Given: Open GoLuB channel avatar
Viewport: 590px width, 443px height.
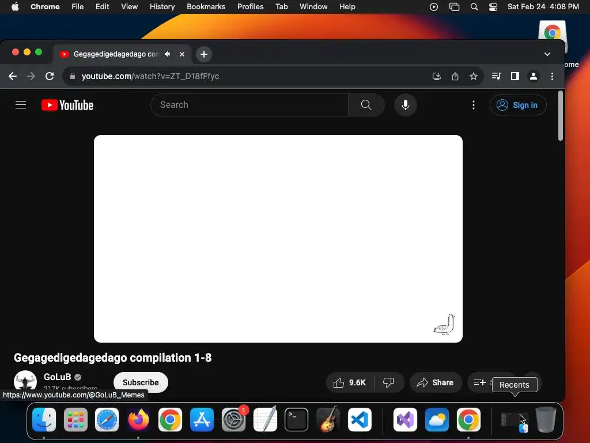Looking at the screenshot, I should (25, 381).
